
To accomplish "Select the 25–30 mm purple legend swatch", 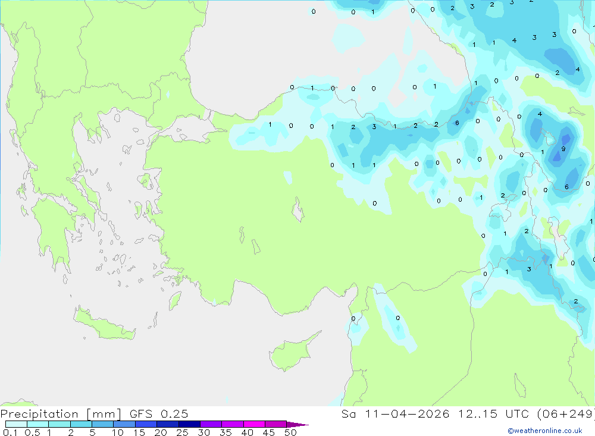I will click(189, 424).
